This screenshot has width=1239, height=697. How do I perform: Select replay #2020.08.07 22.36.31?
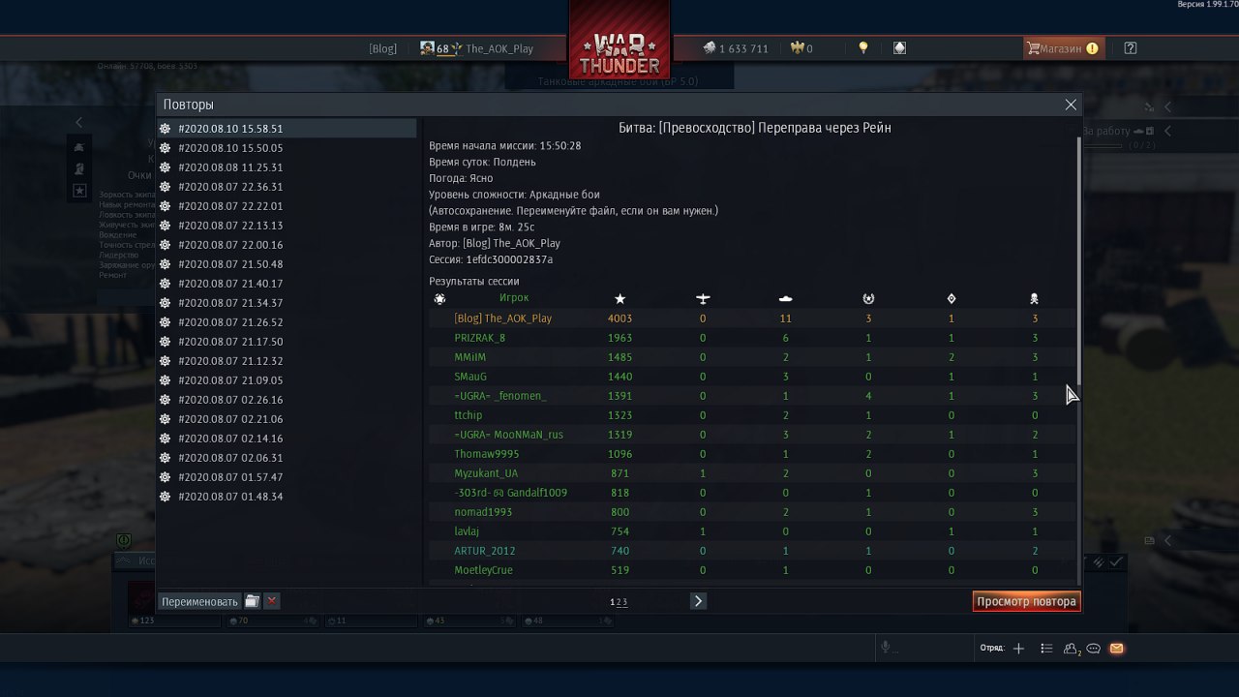point(287,187)
